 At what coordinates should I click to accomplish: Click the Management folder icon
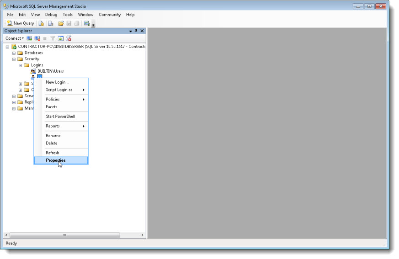[20, 108]
